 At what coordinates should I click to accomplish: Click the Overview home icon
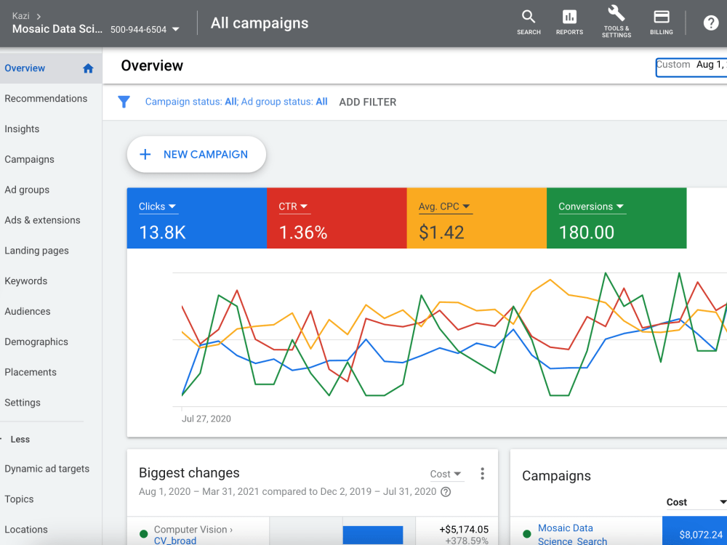click(88, 68)
